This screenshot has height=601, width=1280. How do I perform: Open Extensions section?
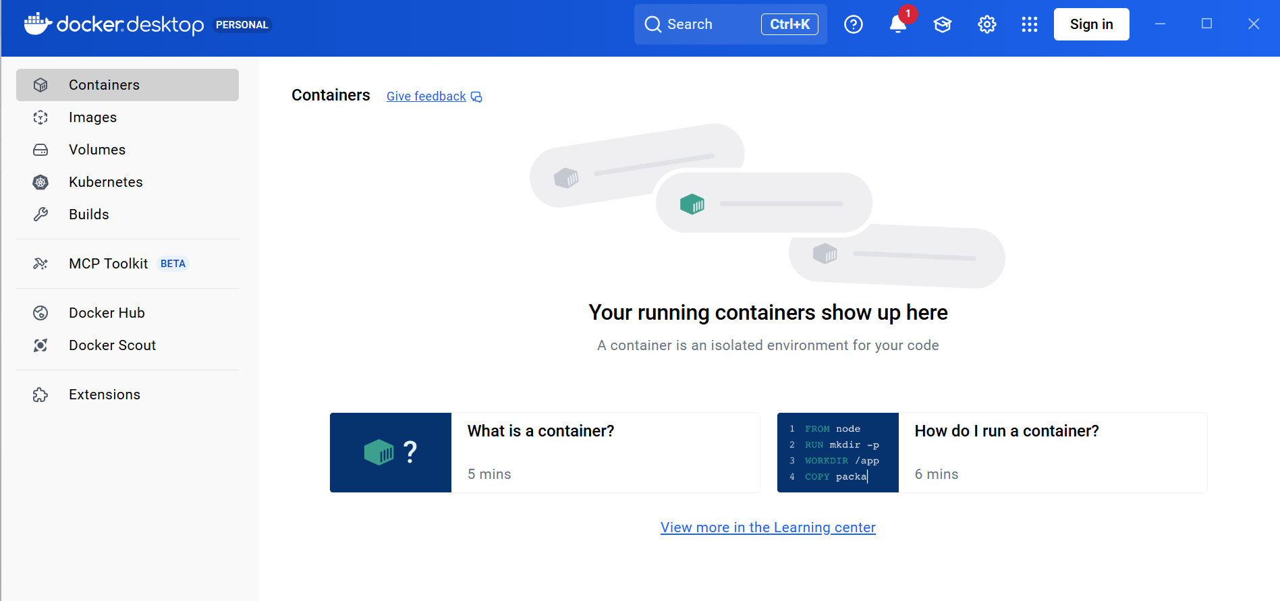pyautogui.click(x=128, y=395)
